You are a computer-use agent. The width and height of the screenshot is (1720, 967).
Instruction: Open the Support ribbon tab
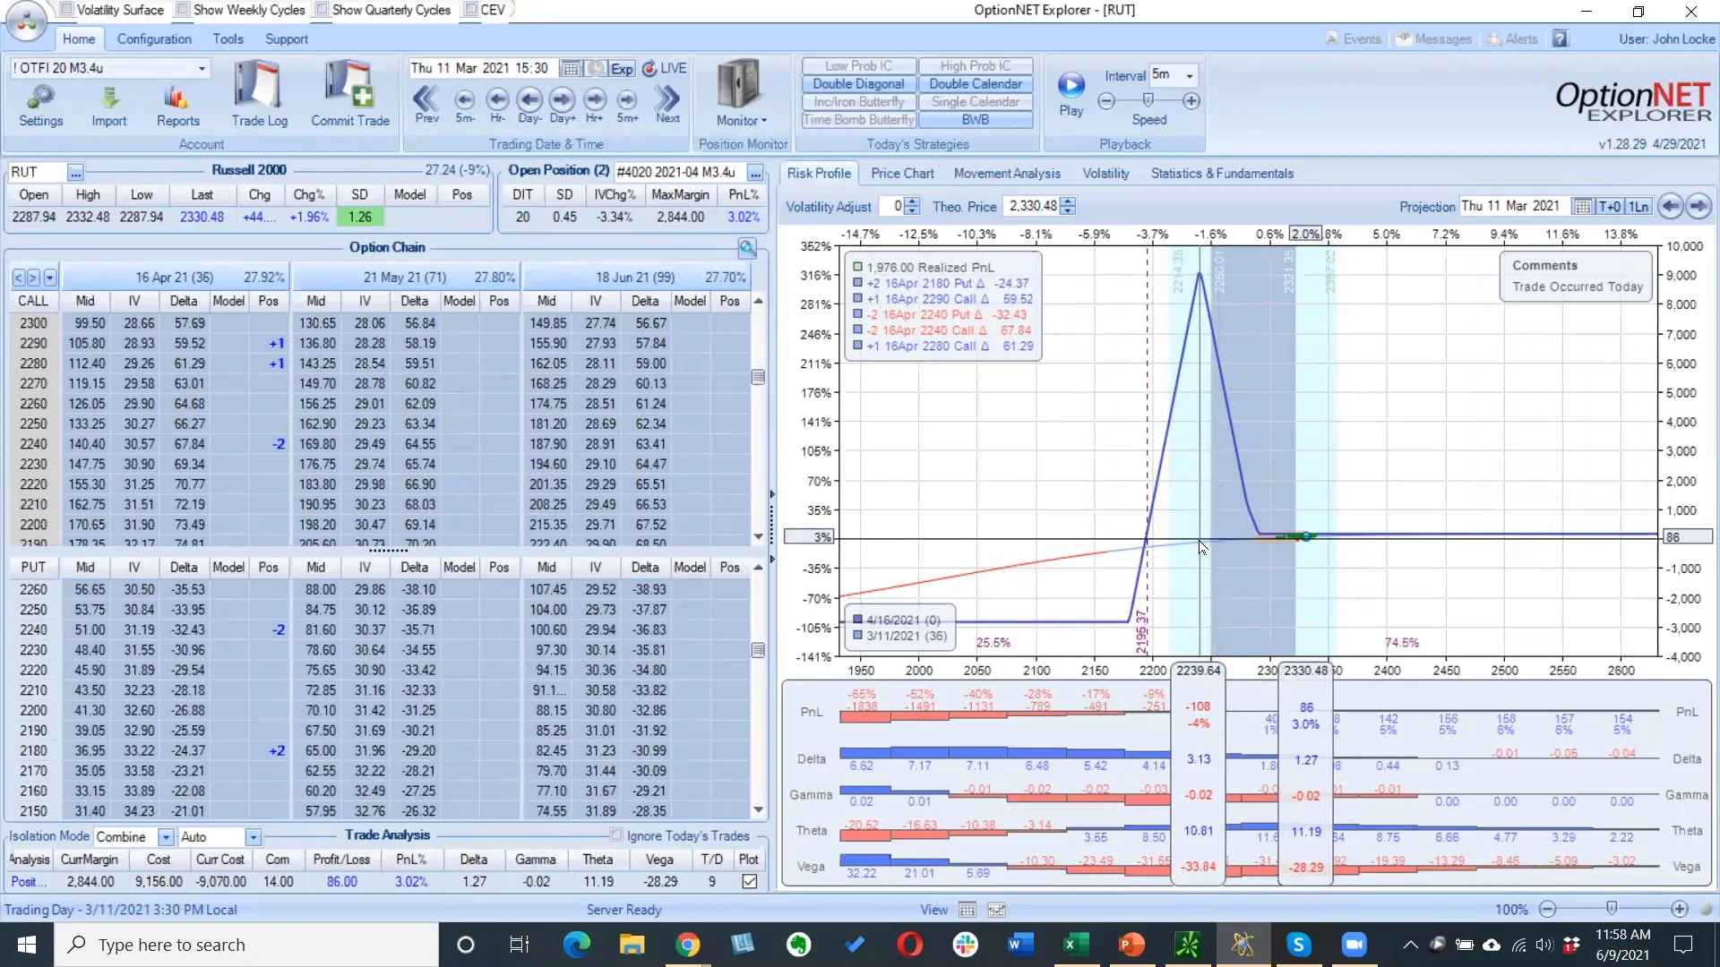[287, 39]
